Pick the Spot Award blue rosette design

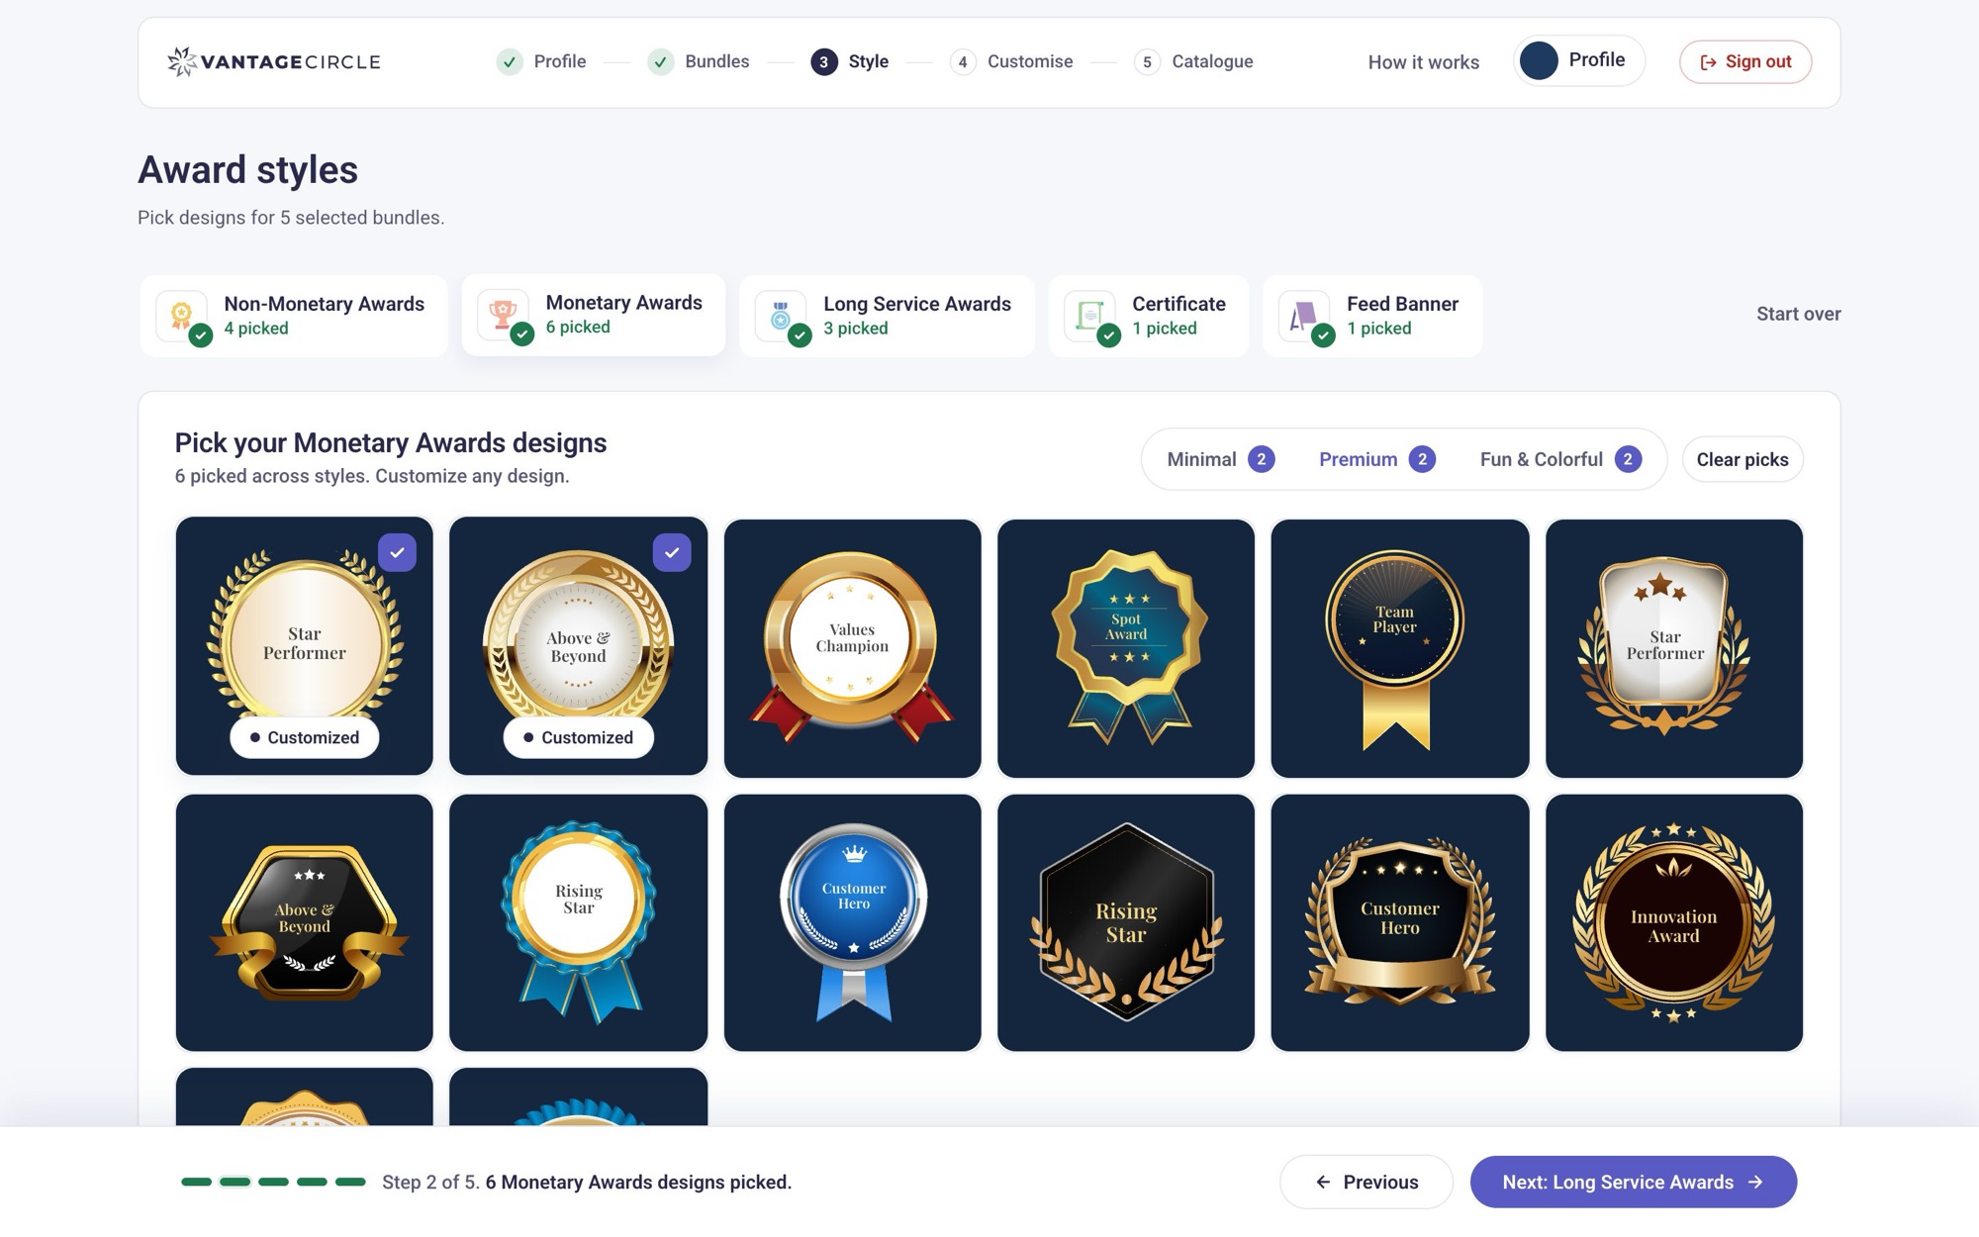[x=1126, y=647]
